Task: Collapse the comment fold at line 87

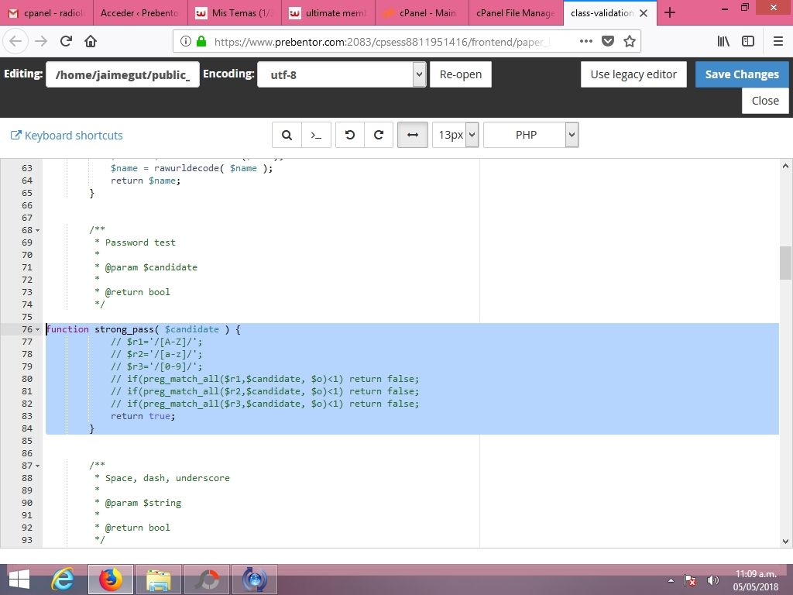Action: coord(37,466)
